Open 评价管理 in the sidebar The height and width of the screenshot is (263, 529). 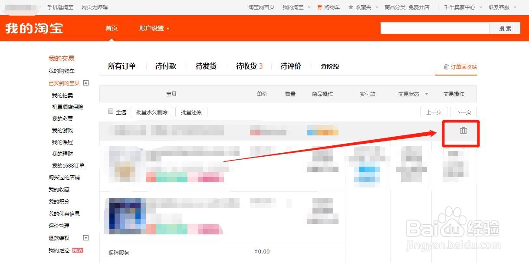(59, 226)
